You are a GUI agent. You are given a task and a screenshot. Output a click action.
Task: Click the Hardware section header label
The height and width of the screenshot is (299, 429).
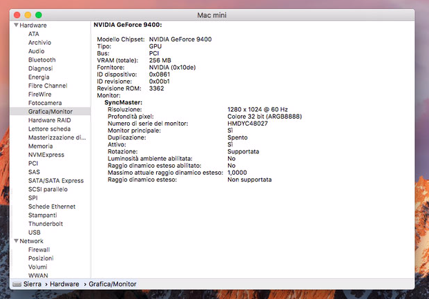pyautogui.click(x=33, y=25)
